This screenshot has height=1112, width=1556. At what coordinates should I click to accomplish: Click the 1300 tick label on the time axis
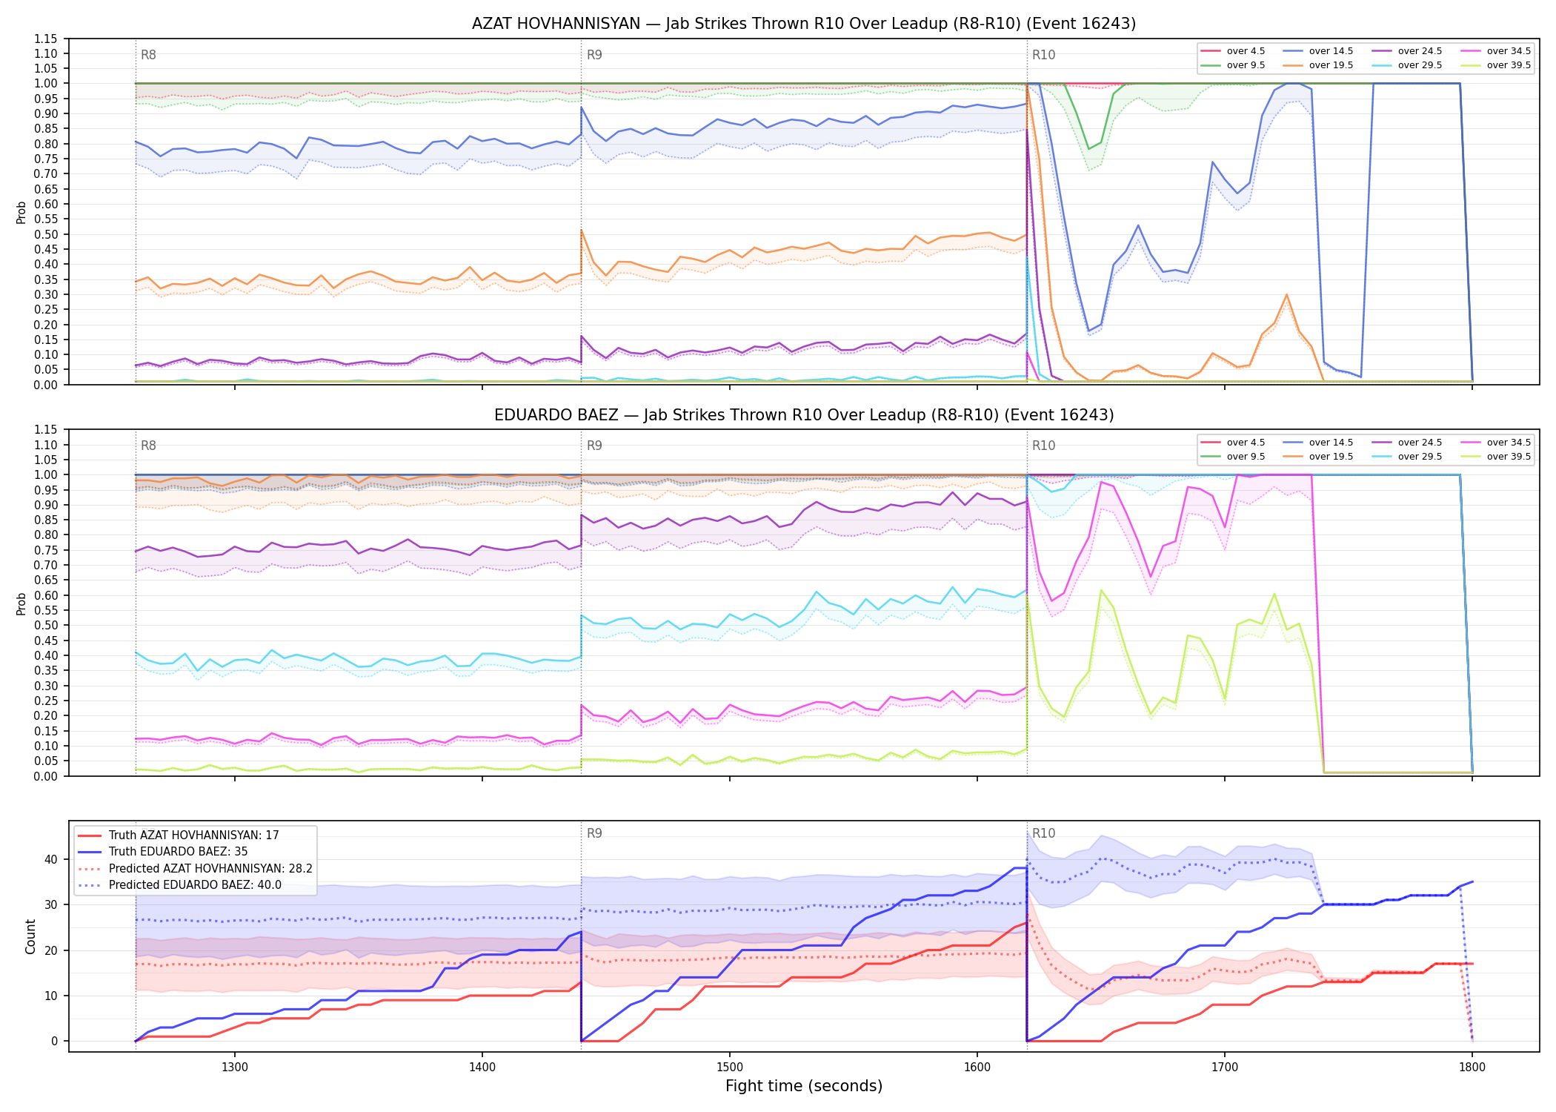(x=235, y=1067)
